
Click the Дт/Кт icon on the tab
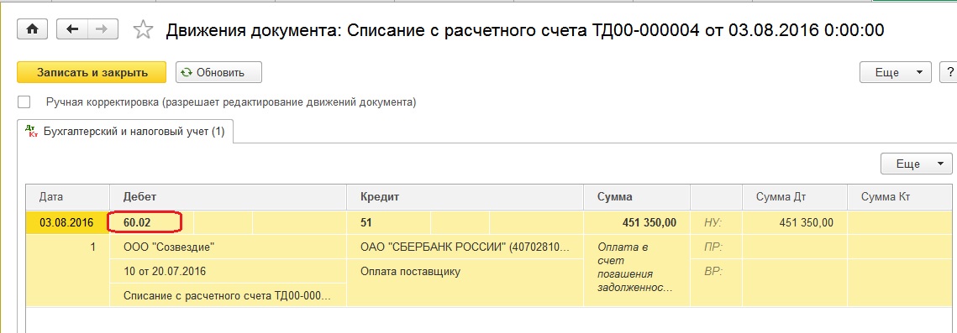coord(33,132)
